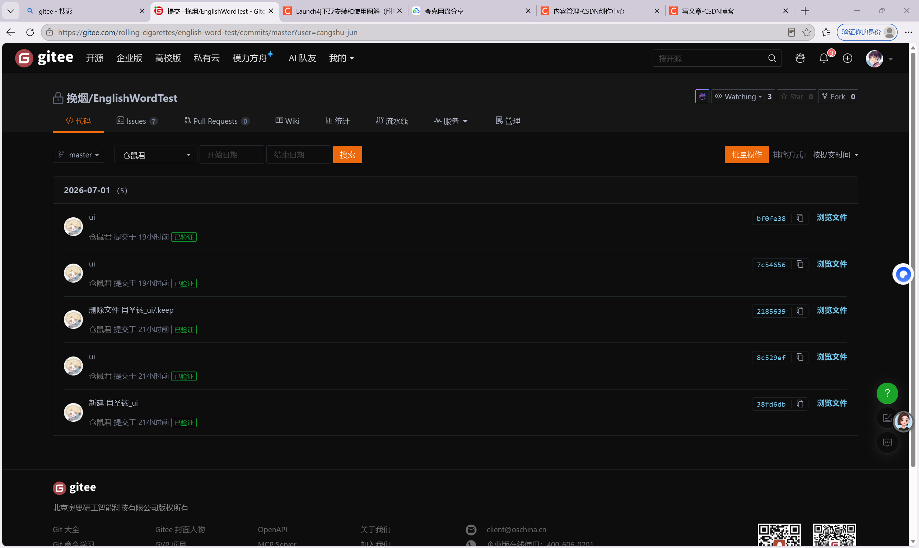The width and height of the screenshot is (919, 548).
Task: Open commit hash link 7c54656
Action: click(x=771, y=265)
